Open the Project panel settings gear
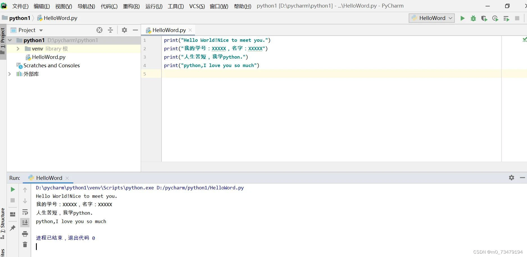The height and width of the screenshot is (257, 527). (x=124, y=30)
